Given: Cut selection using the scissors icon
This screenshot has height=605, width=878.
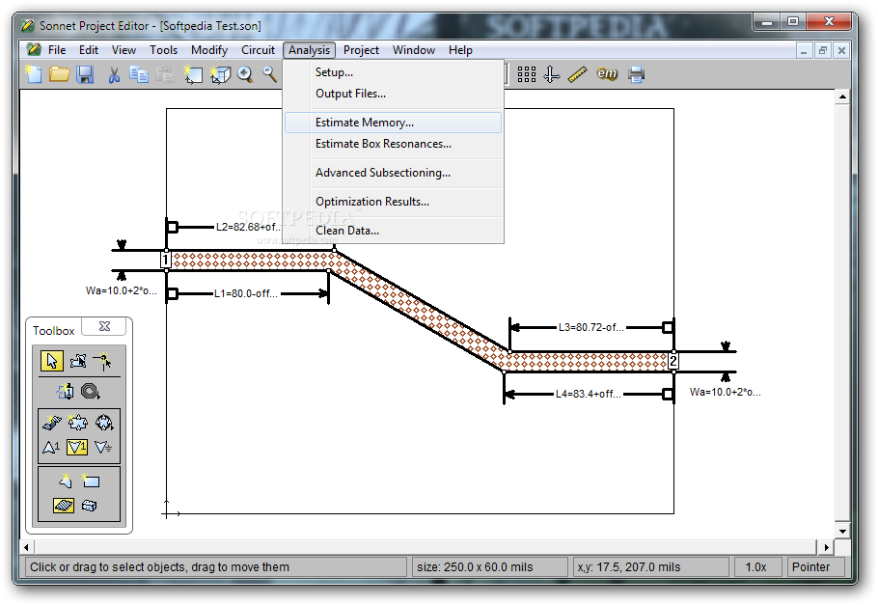Looking at the screenshot, I should coord(114,74).
